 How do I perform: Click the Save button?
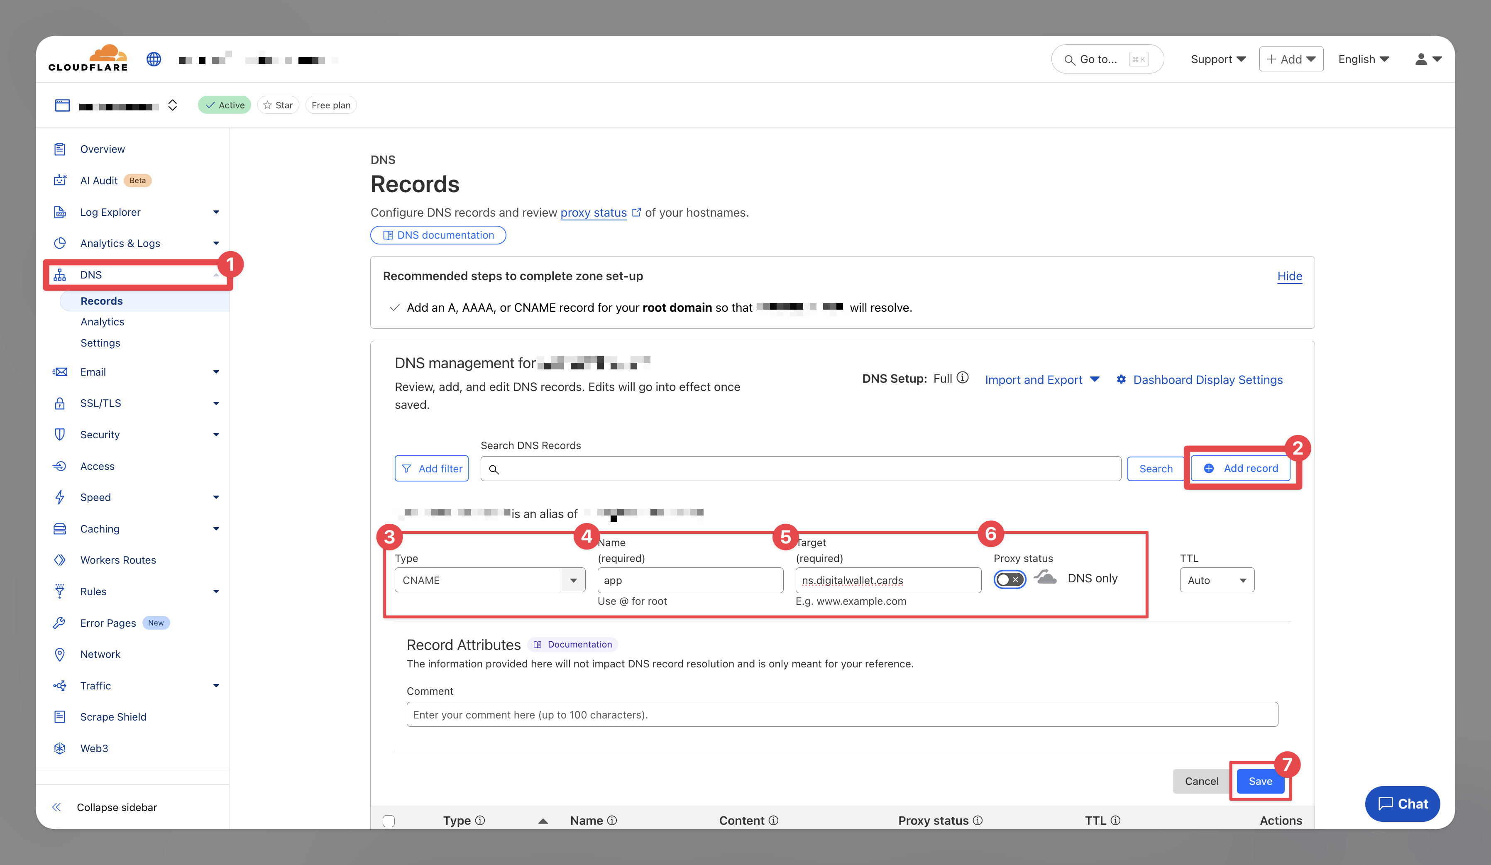pos(1260,781)
